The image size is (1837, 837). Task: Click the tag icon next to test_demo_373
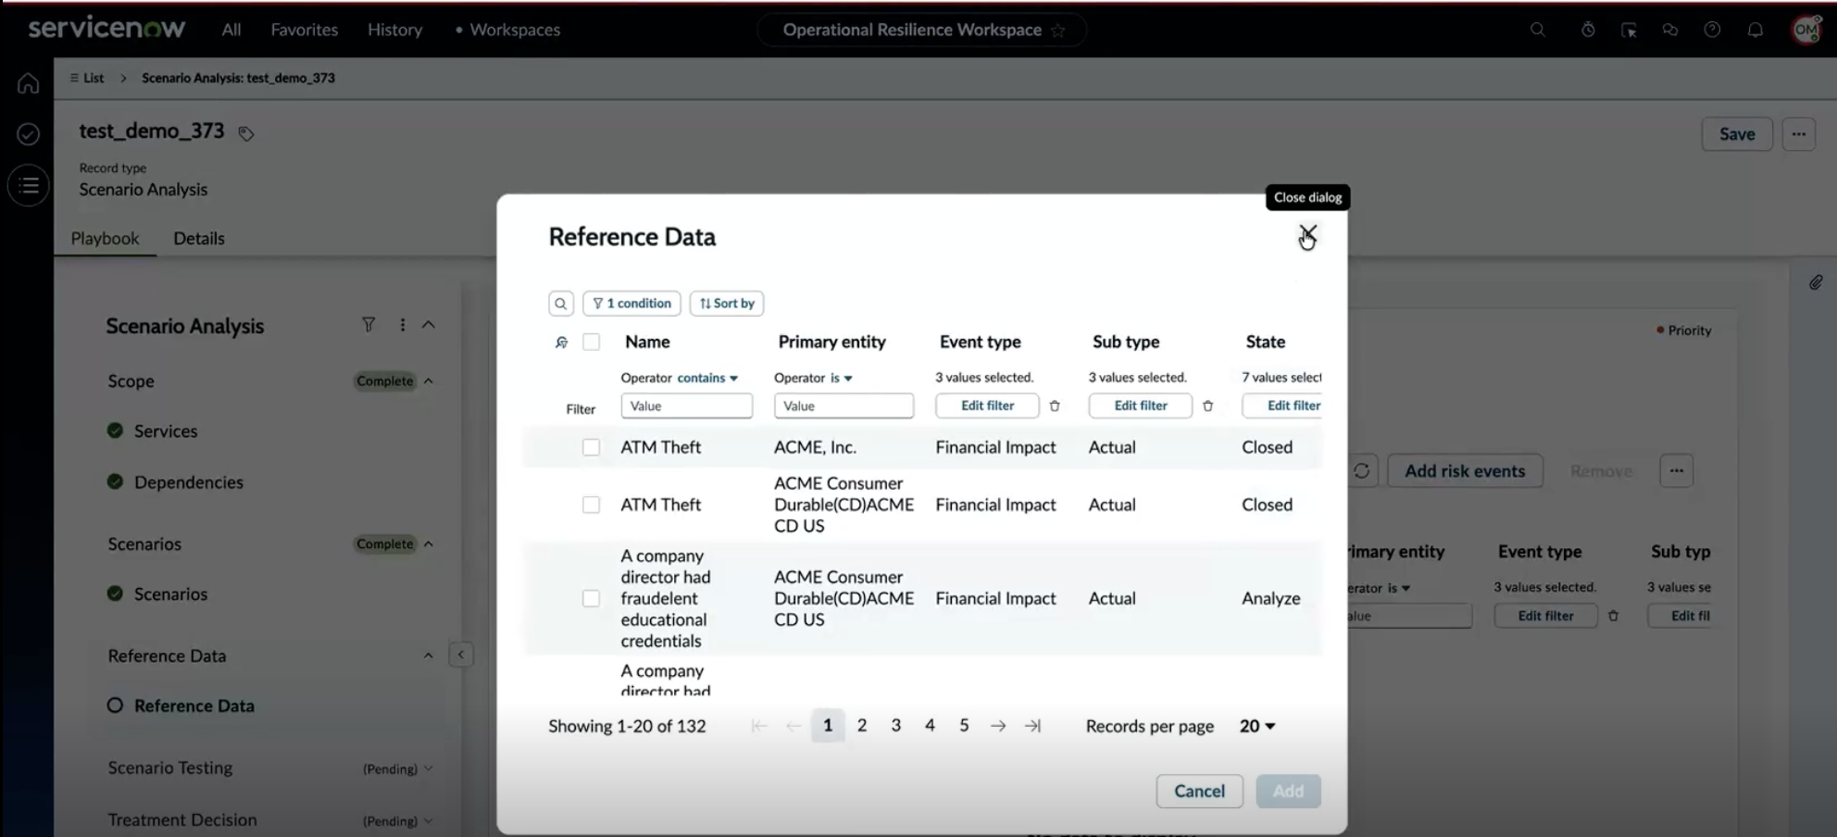246,133
